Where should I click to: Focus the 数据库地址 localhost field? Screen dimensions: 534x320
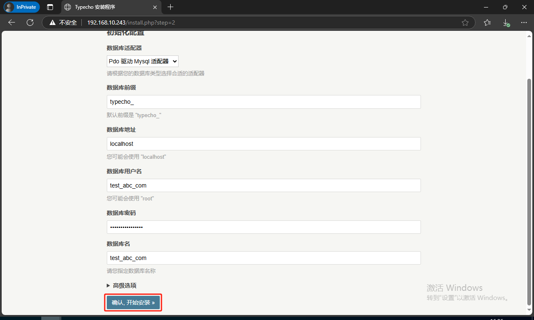tap(264, 144)
